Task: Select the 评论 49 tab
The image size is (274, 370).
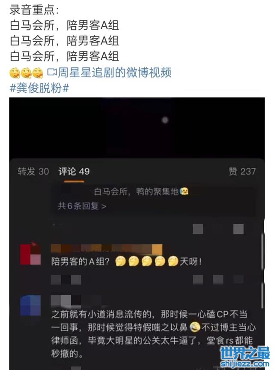Action: pos(74,171)
